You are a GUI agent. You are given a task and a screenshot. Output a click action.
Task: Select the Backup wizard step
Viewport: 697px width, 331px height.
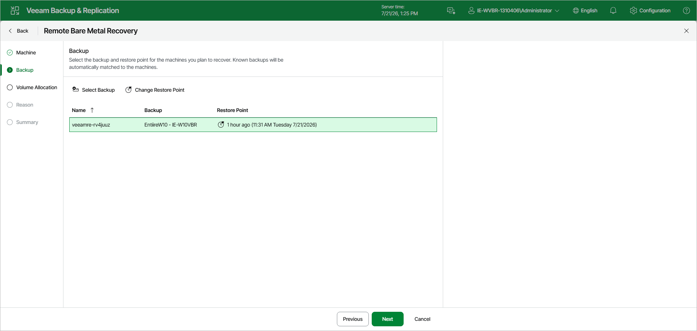[25, 70]
